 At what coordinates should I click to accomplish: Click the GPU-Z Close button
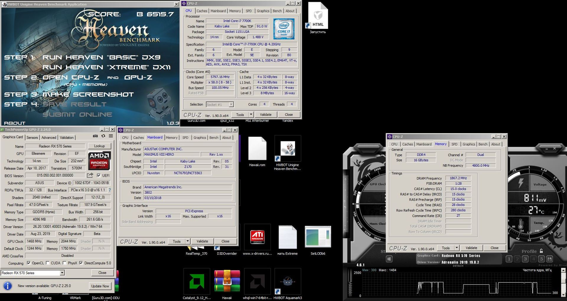(x=102, y=273)
